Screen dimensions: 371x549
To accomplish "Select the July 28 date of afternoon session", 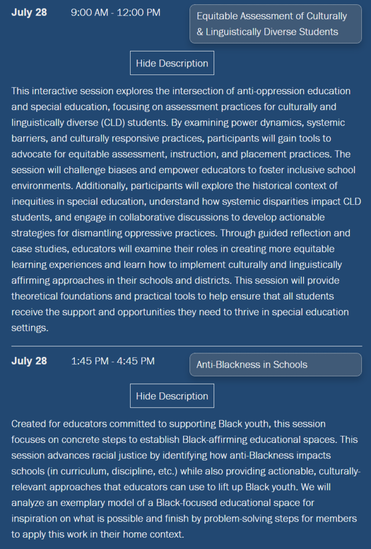I will (x=29, y=361).
